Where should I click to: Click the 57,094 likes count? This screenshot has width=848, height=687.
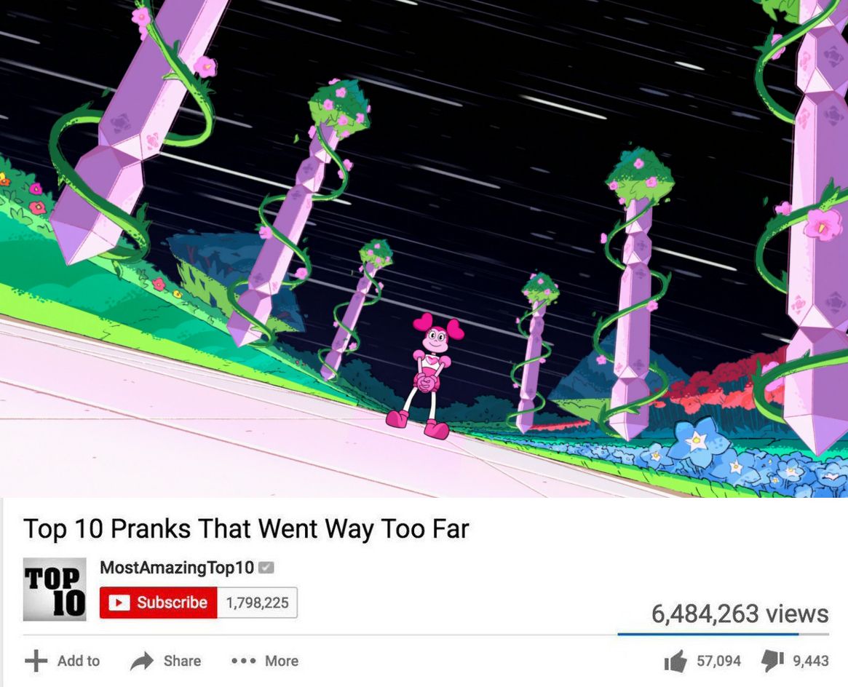[x=718, y=661]
